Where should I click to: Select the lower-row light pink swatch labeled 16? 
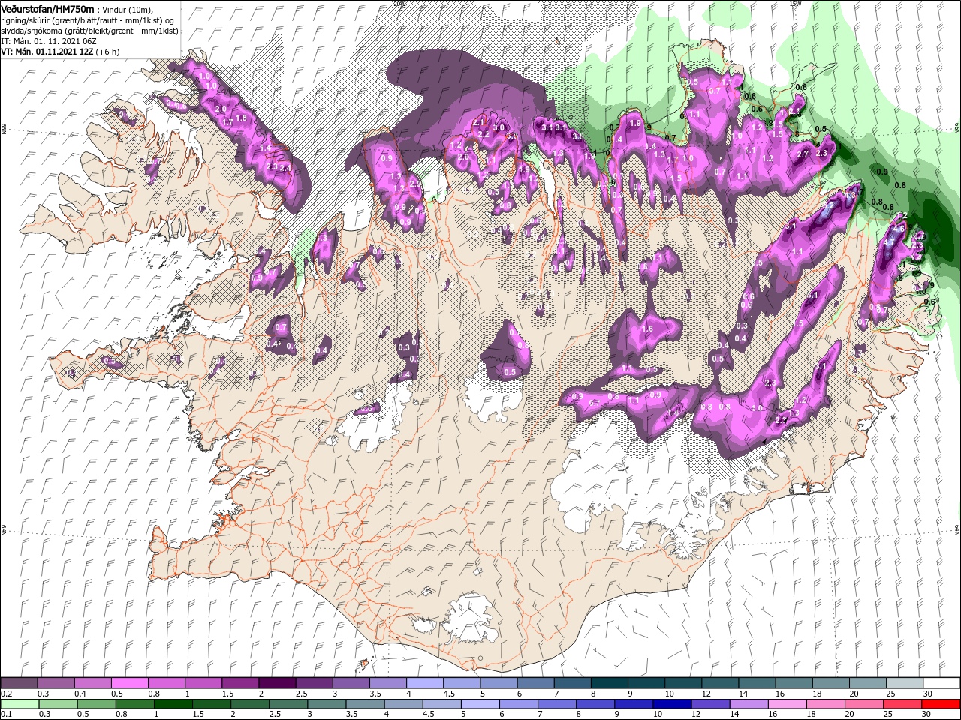pos(786,704)
